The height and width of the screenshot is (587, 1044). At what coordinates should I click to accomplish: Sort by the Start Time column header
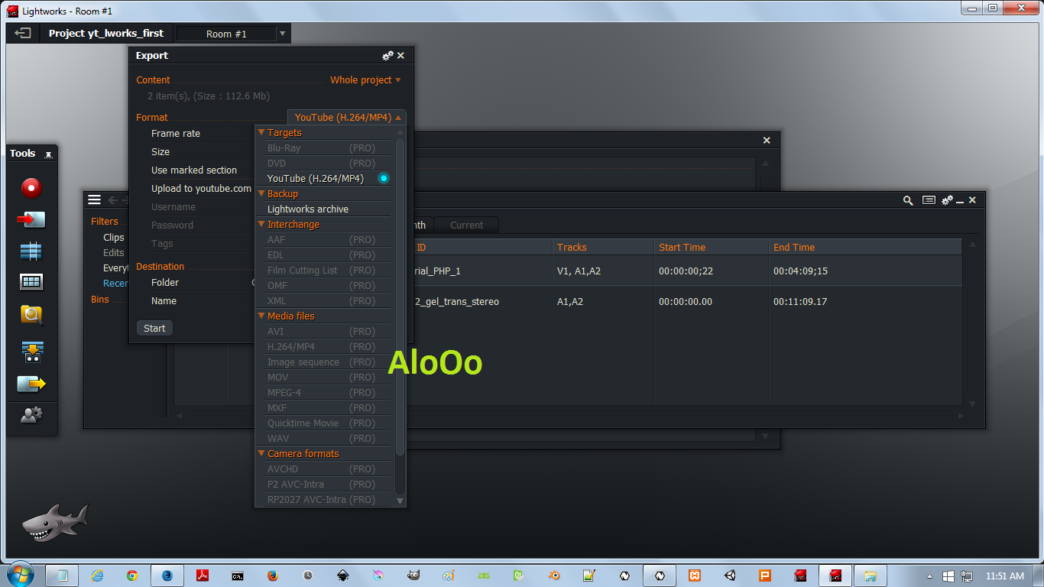click(712, 247)
